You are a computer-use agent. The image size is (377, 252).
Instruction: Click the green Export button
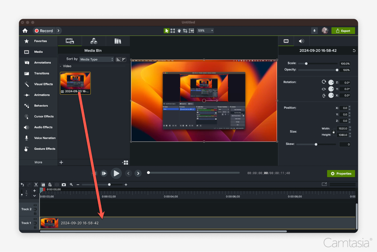point(343,30)
